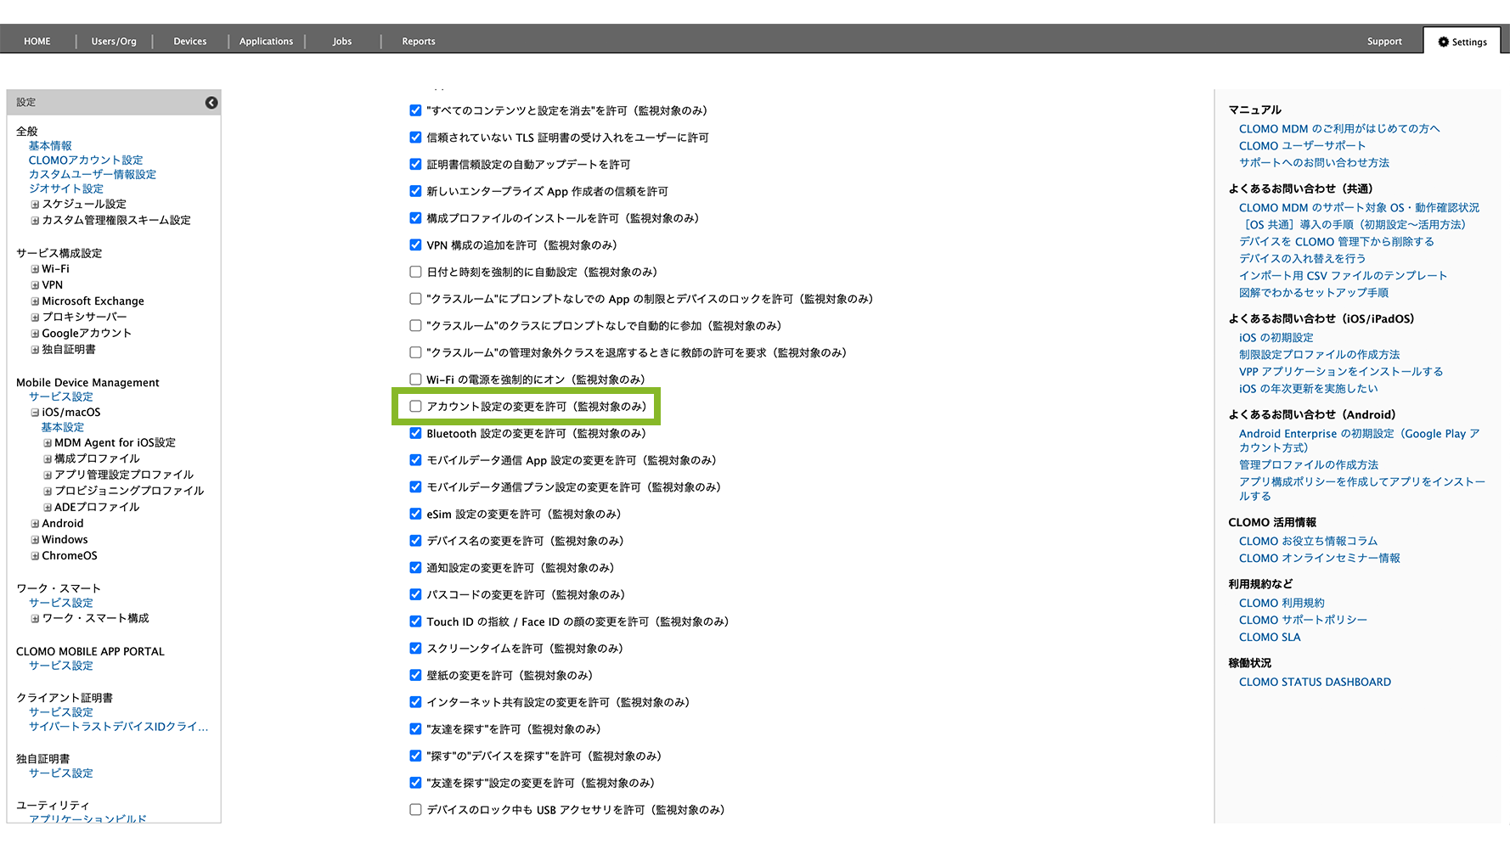
Task: Expand the 構成プロファイル tree node
Action: 48,459
